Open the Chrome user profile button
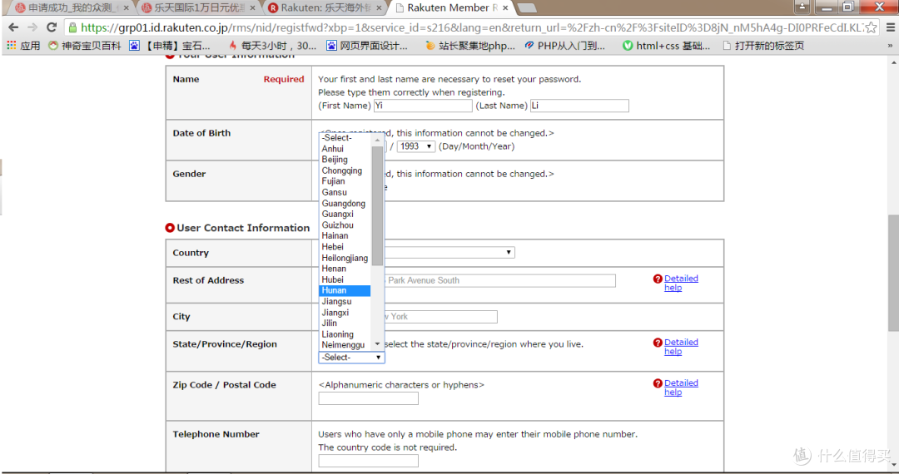 click(802, 7)
